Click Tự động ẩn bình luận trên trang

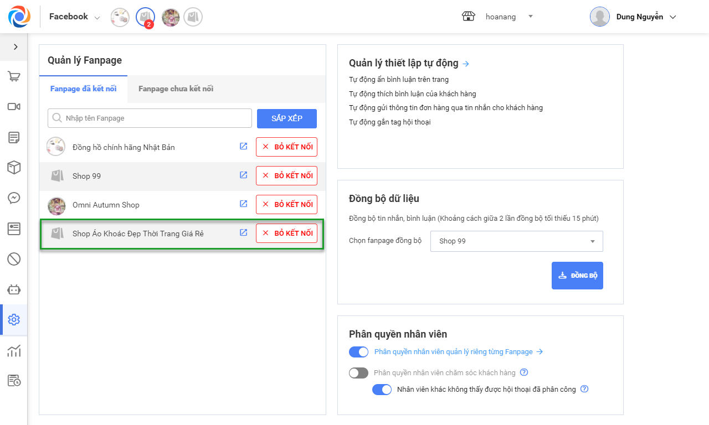(399, 79)
